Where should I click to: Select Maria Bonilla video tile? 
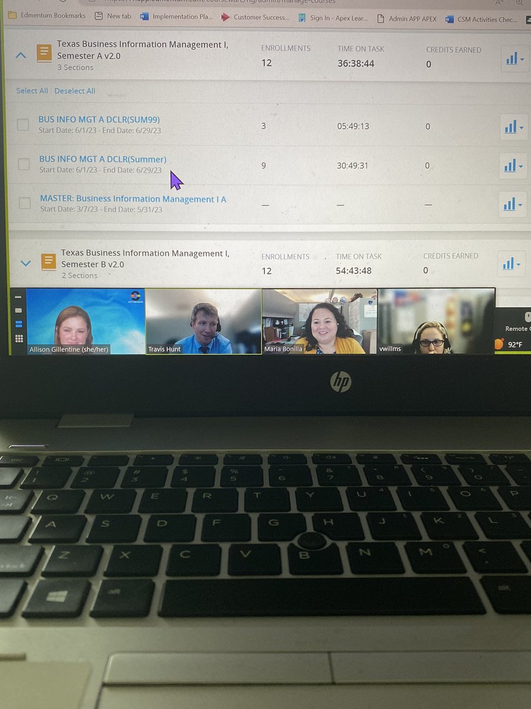coord(319,321)
